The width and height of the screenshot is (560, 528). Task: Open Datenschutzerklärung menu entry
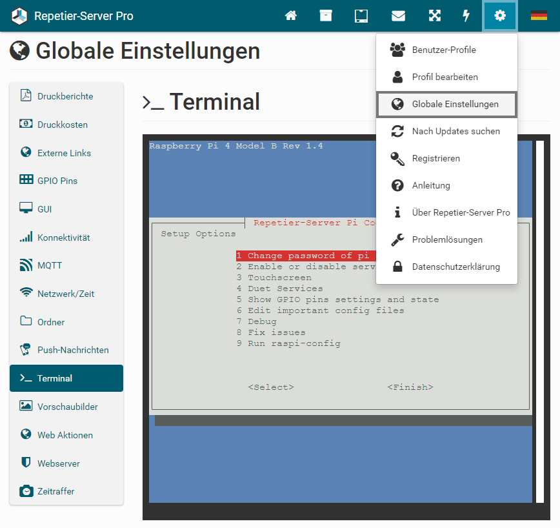(446, 267)
